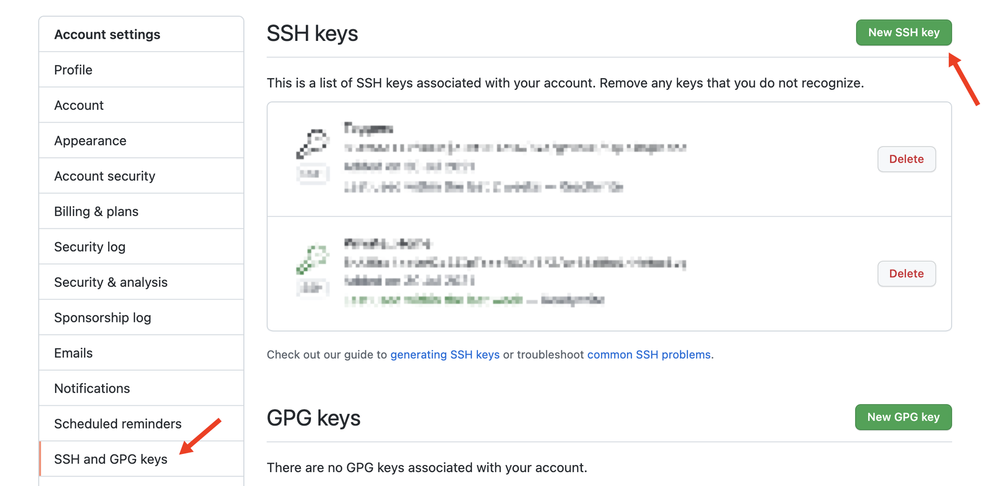This screenshot has height=486, width=995.
Task: Open Notifications settings
Action: [141, 388]
